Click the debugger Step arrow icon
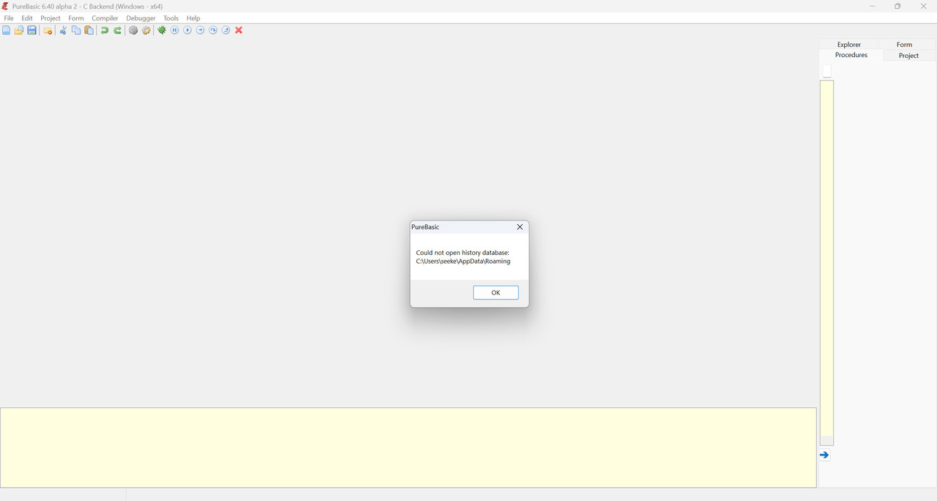The image size is (937, 501). tap(201, 30)
